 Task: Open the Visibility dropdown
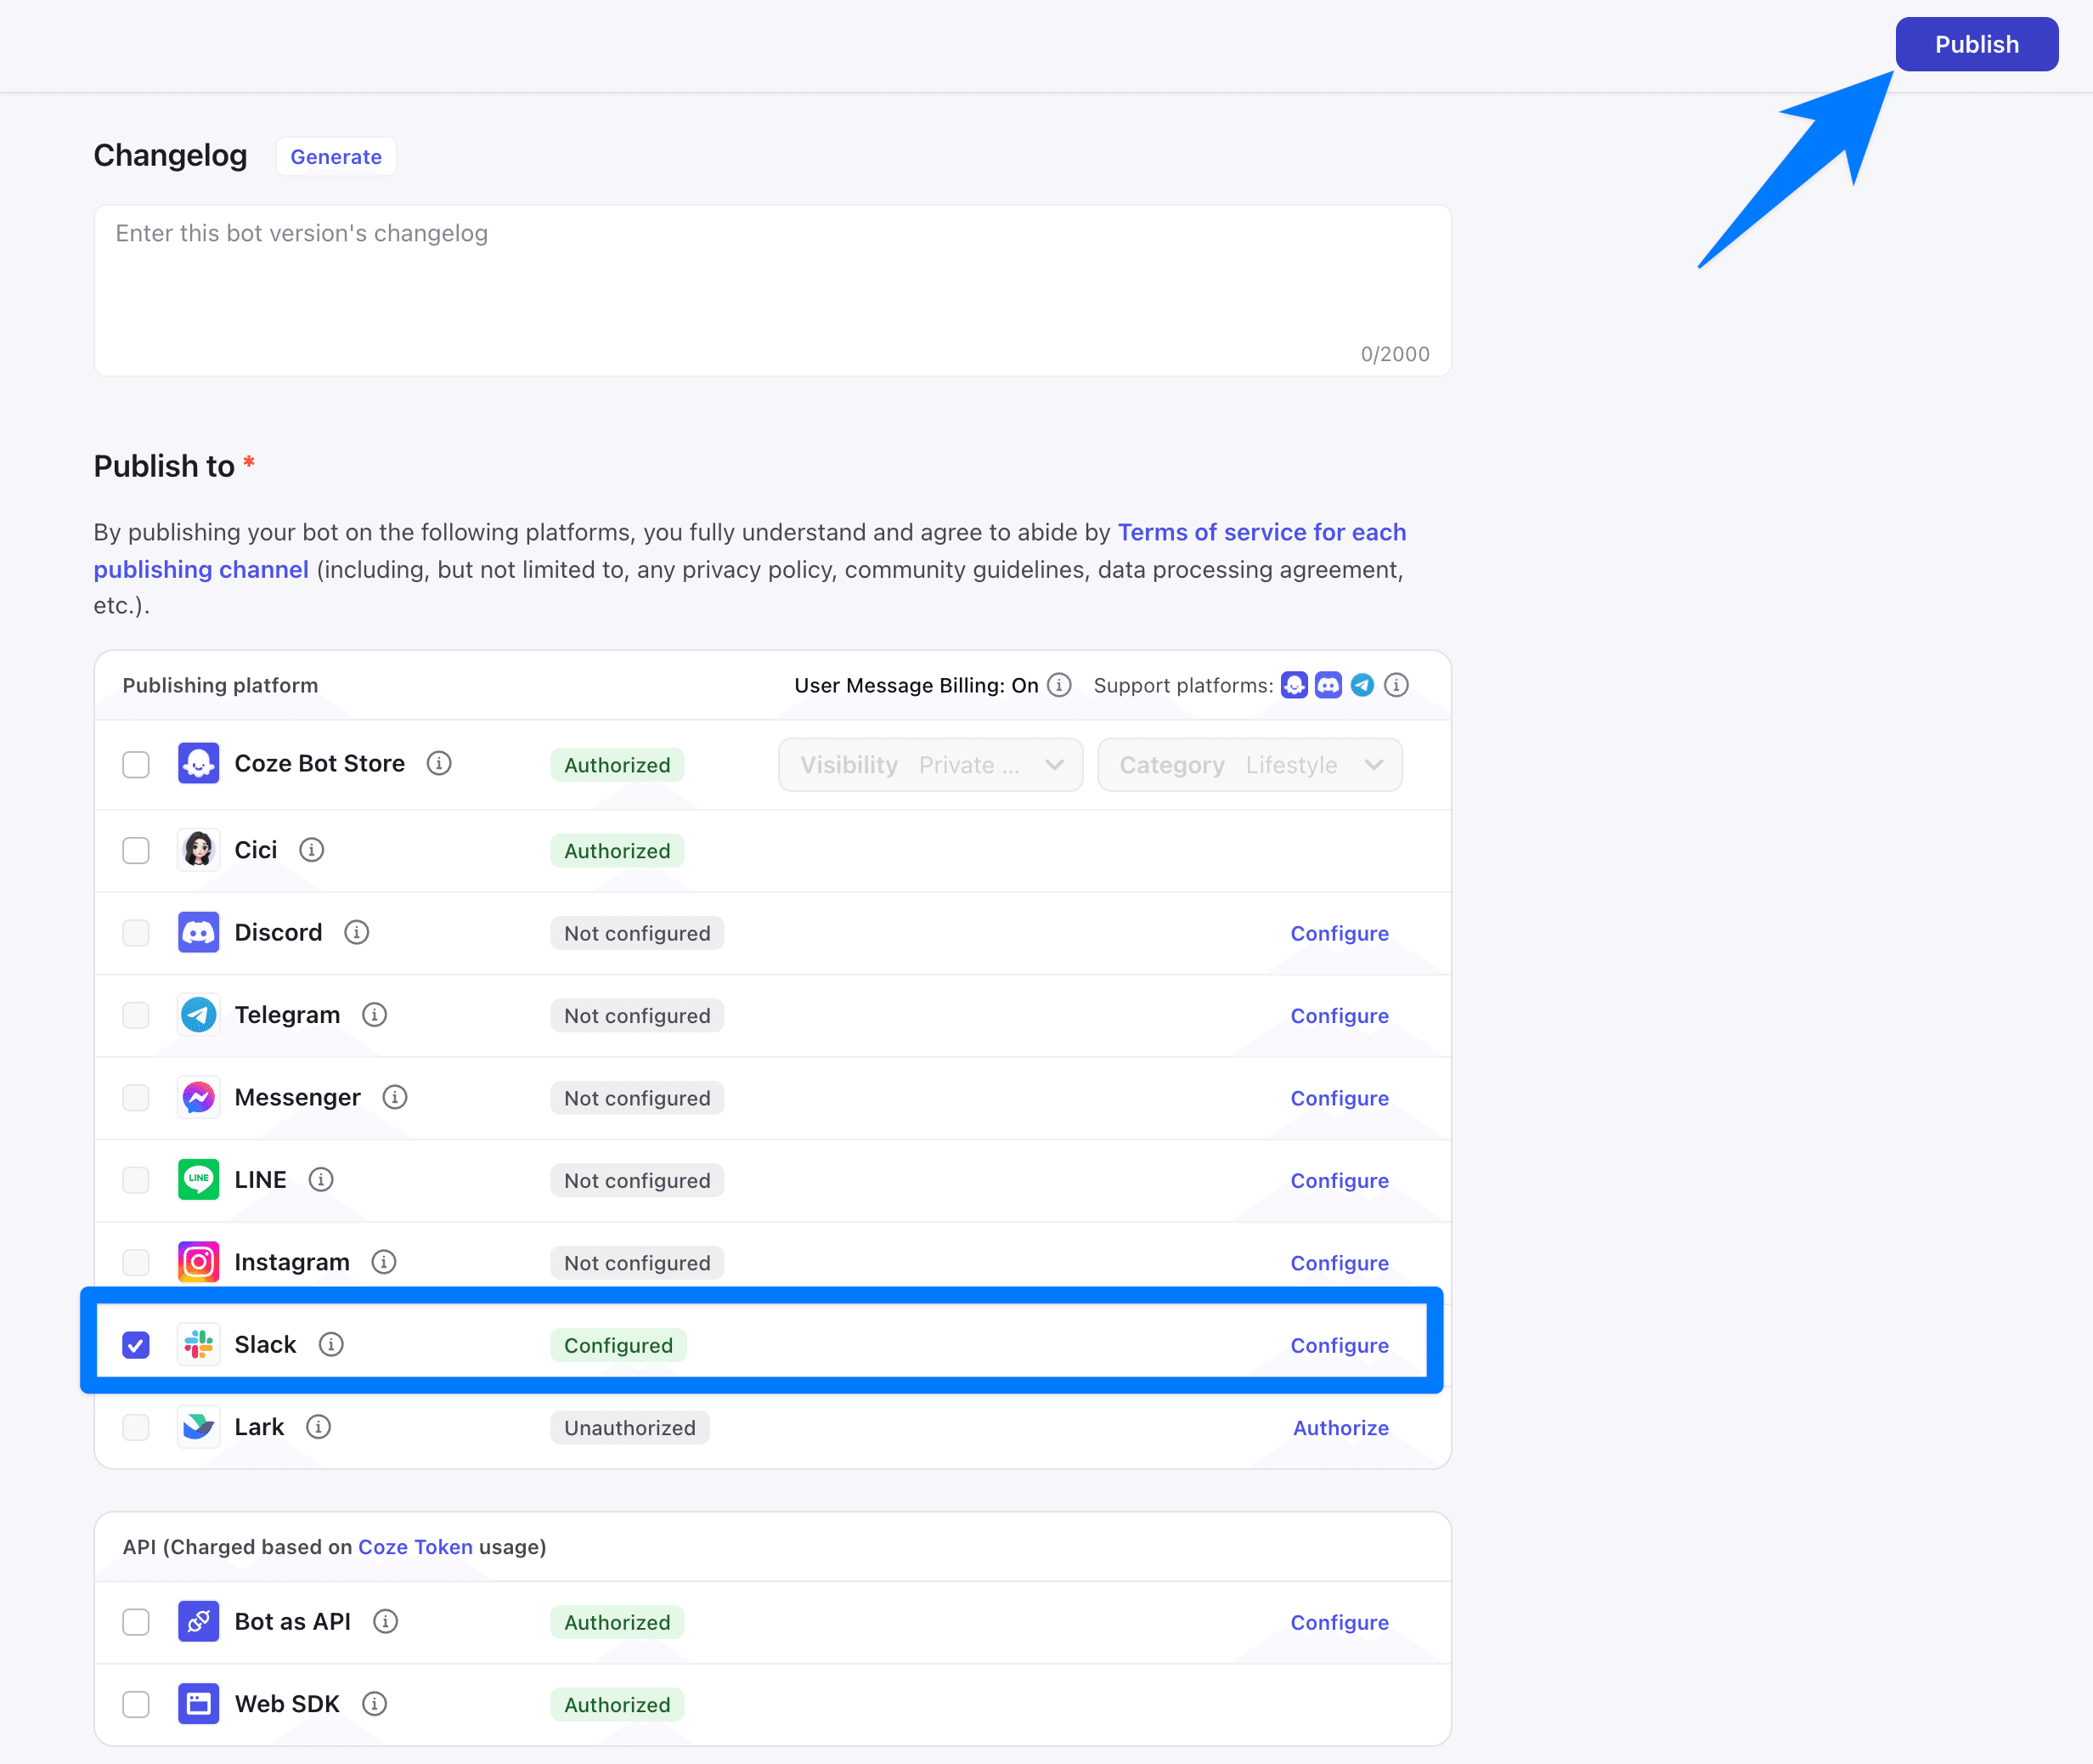929,765
